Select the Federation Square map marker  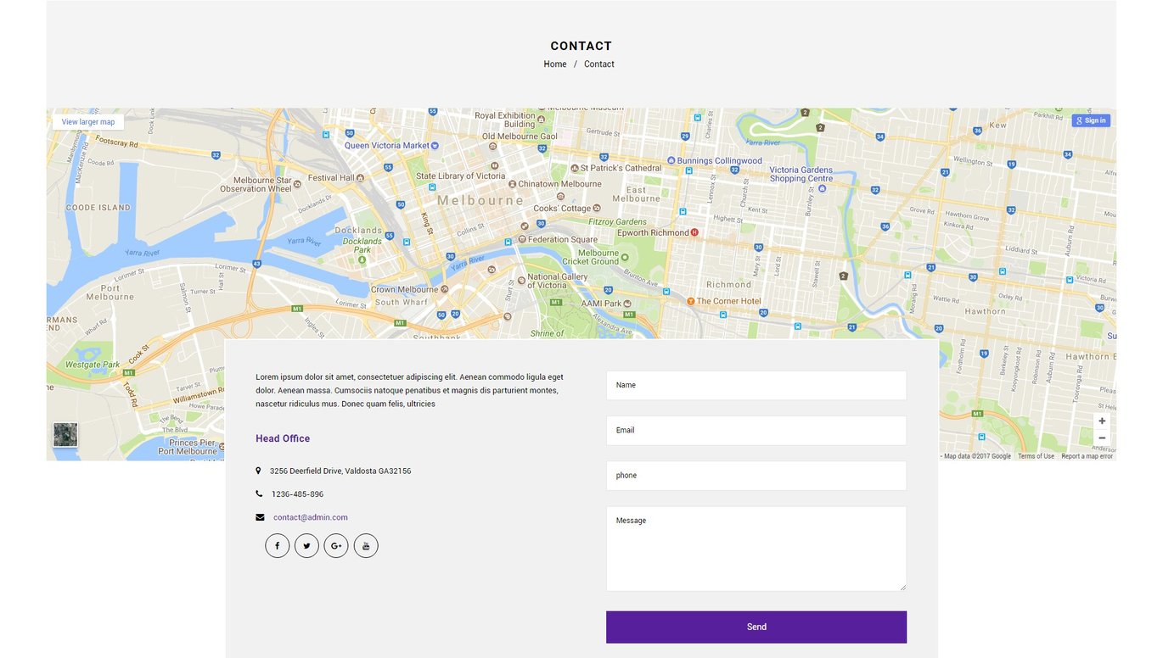tap(522, 239)
